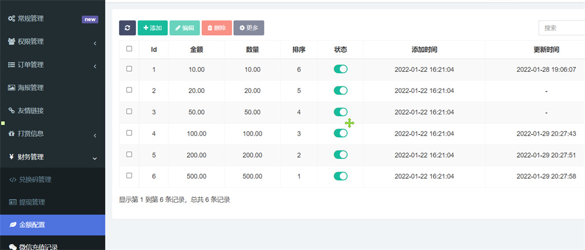Click the green 添加 button
The image size is (585, 250).
[x=153, y=27]
